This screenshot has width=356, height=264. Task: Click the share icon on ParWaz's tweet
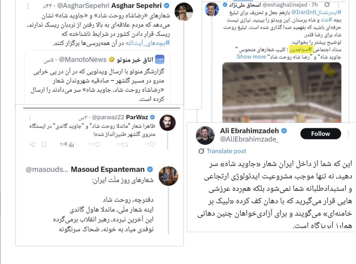pyautogui.click(x=33, y=145)
